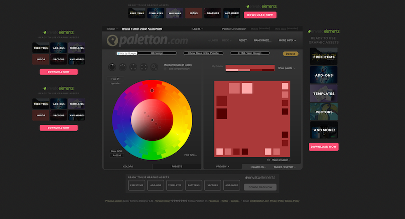Switch to the PRESETS tab

point(177,167)
